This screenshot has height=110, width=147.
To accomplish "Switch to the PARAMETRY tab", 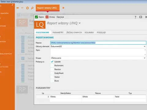I will (x=58, y=32).
